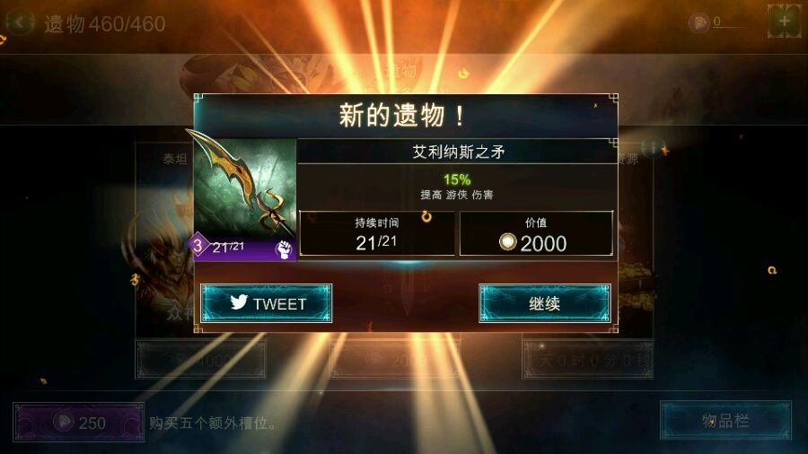Select the dimmed 资源 tab label
This screenshot has width=808, height=454.
pos(628,160)
